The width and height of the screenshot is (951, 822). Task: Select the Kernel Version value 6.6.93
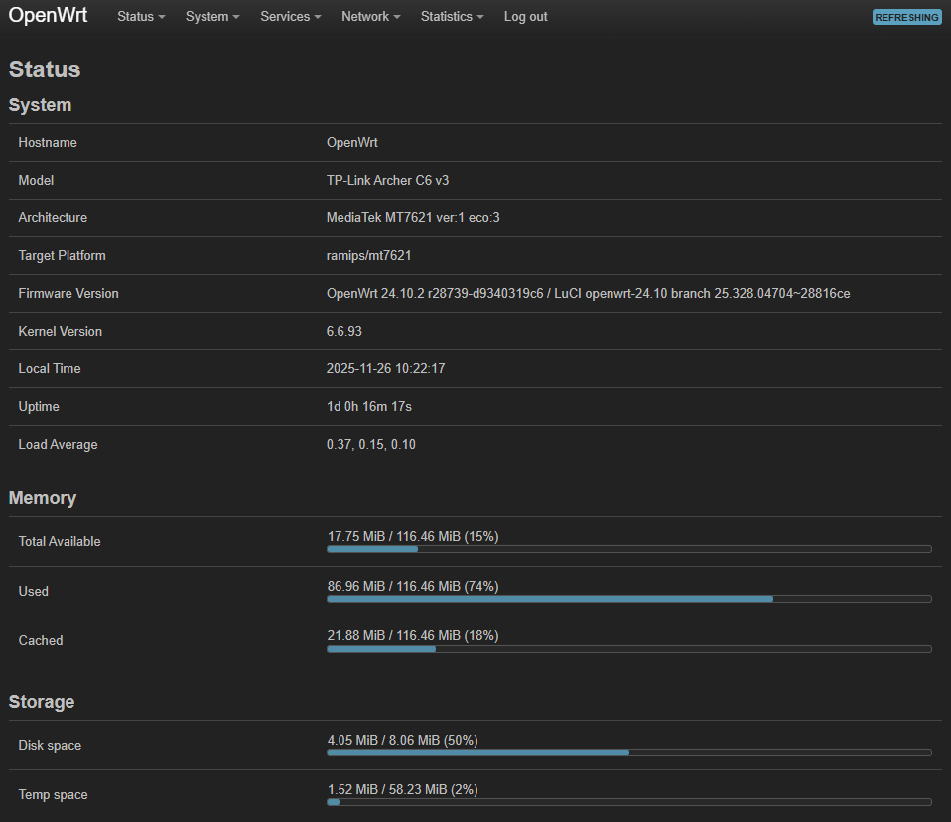tap(343, 331)
